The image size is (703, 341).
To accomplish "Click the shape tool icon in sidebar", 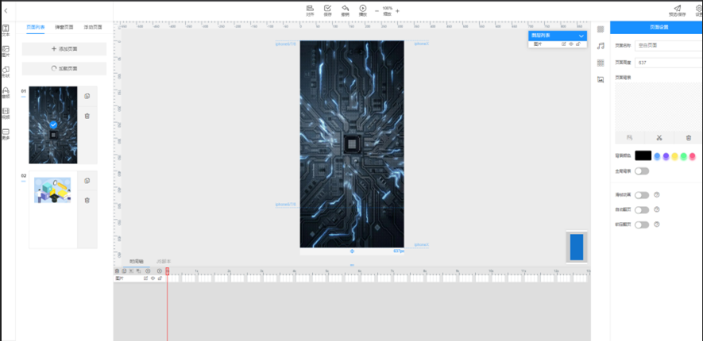I will tap(6, 71).
